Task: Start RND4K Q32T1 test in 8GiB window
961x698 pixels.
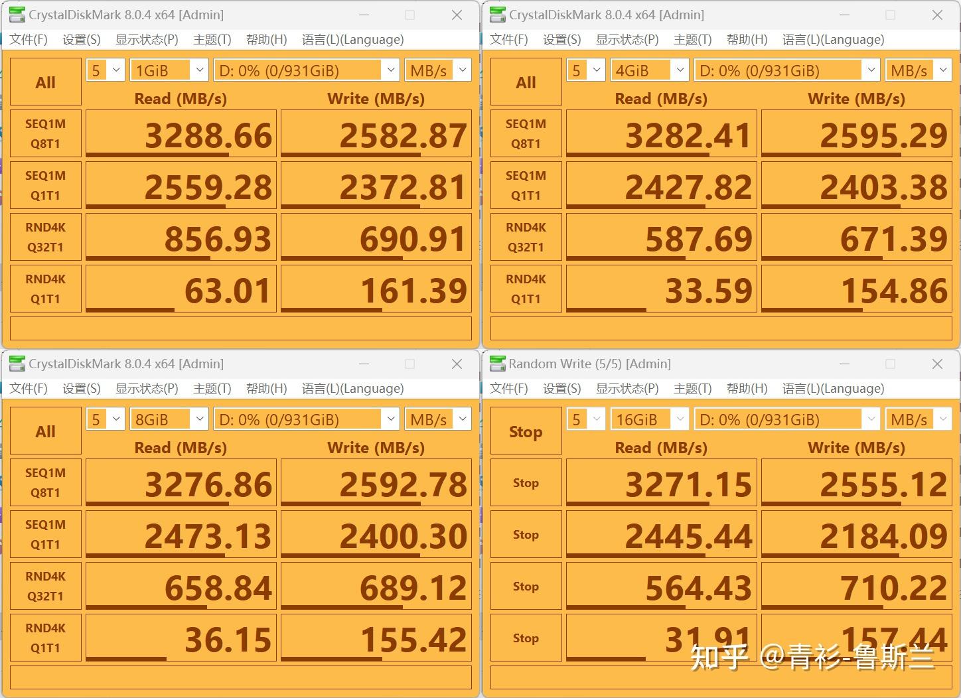Action: (x=46, y=587)
